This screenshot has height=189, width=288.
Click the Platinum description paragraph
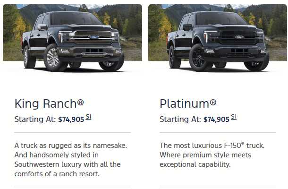coord(212,155)
